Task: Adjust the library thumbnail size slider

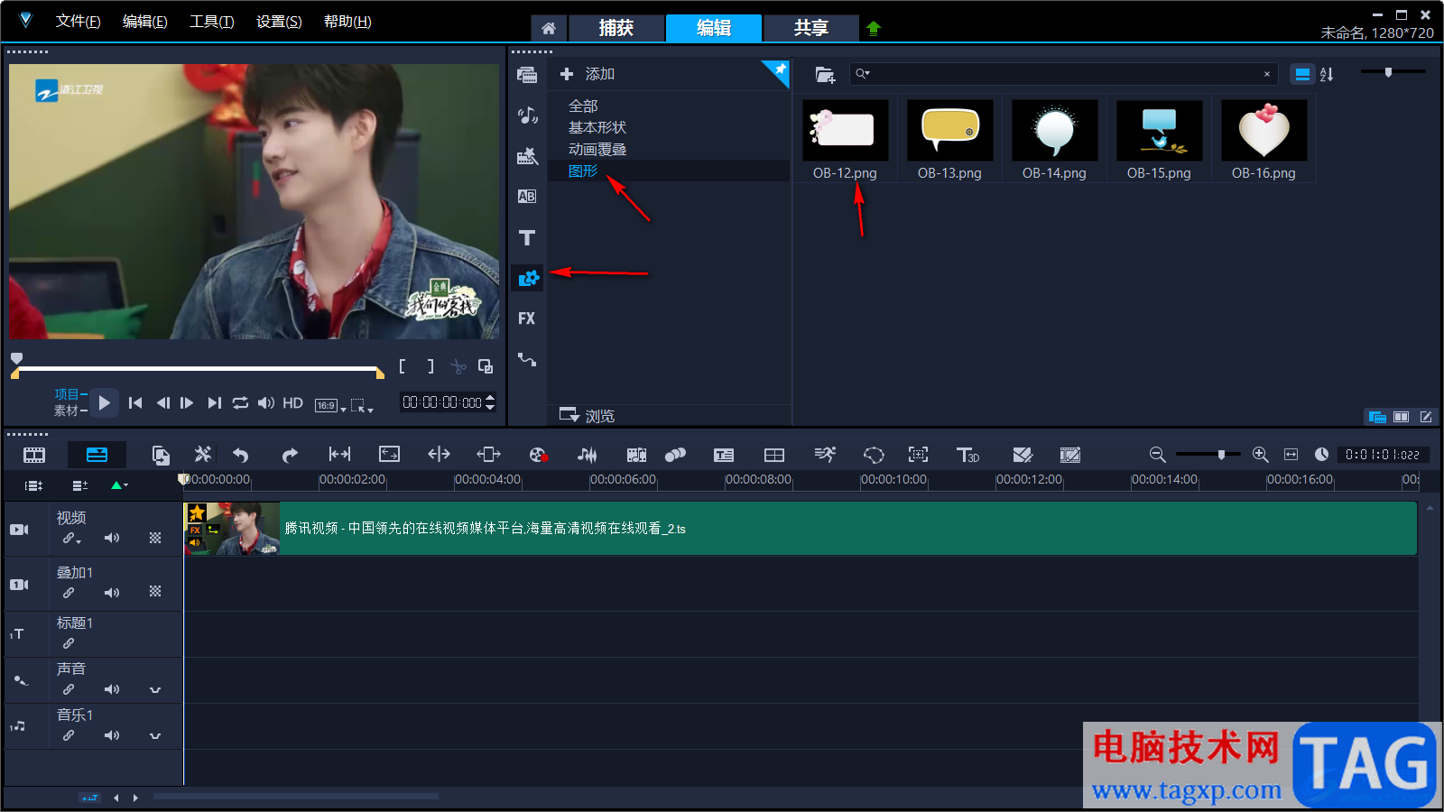Action: pyautogui.click(x=1393, y=72)
